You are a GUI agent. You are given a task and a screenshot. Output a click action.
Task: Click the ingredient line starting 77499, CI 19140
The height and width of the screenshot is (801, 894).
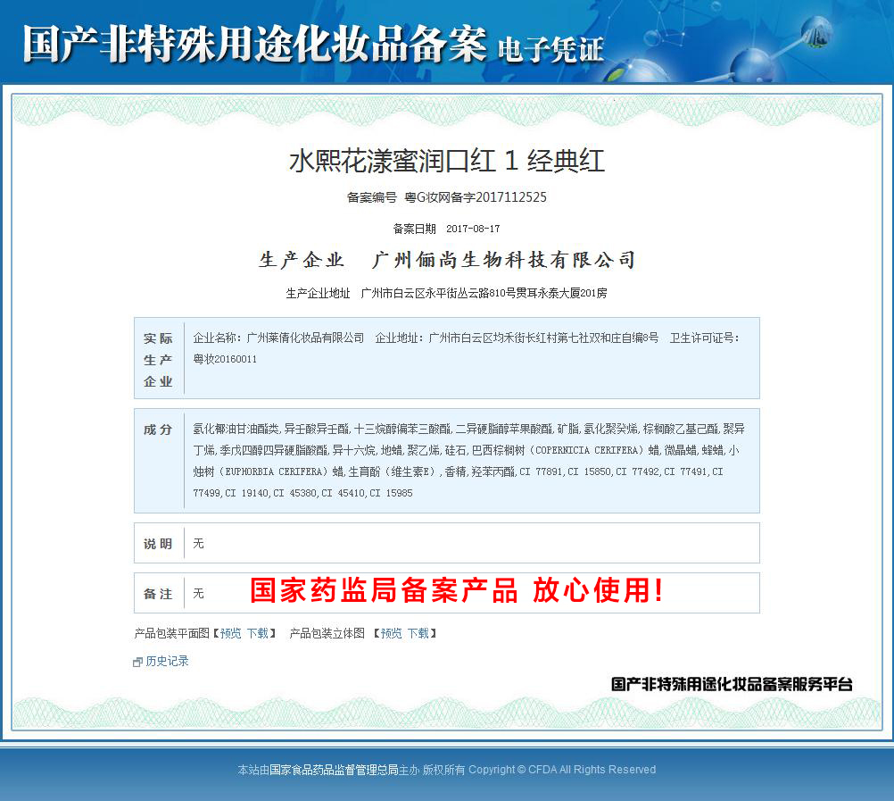(302, 493)
